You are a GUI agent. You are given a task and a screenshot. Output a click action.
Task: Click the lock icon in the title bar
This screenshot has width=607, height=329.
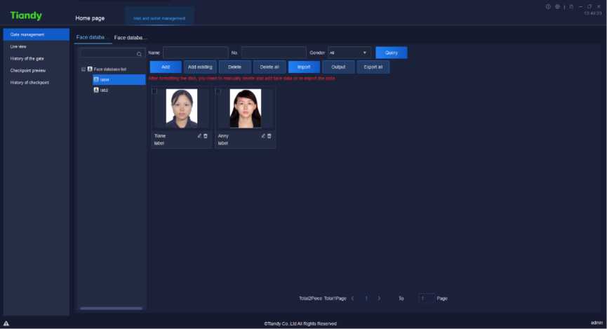click(x=572, y=6)
